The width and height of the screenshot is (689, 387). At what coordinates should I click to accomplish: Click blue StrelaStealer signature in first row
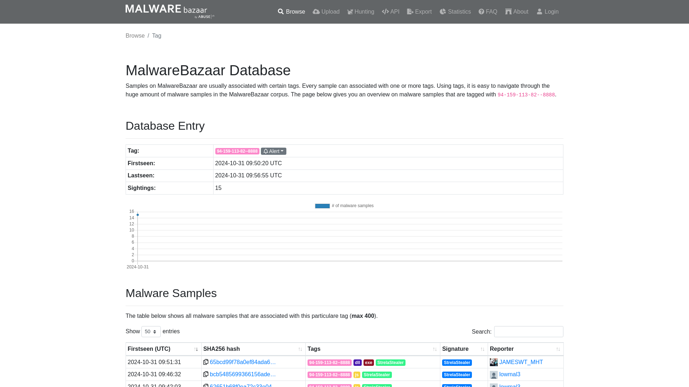(457, 363)
